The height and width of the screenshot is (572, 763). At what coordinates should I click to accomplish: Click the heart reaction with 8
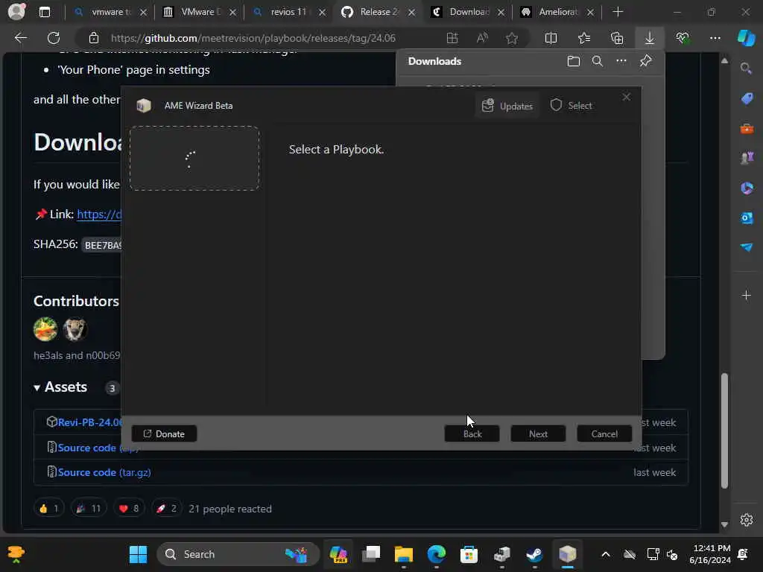click(129, 509)
